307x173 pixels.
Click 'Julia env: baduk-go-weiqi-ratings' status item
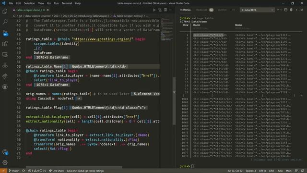85,171
